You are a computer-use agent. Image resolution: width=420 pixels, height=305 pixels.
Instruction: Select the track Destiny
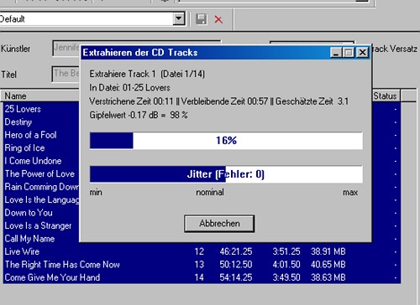[18, 122]
